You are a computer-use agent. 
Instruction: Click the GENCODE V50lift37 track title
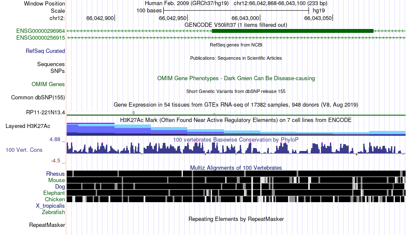[236, 25]
